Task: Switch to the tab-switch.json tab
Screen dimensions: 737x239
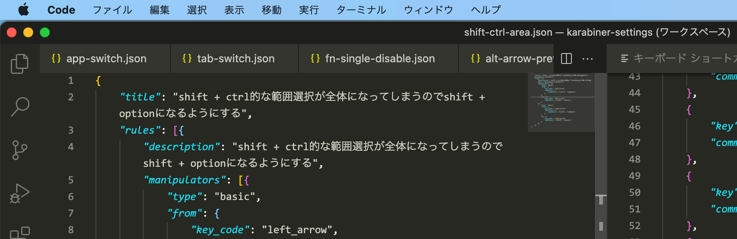Action: pyautogui.click(x=234, y=59)
